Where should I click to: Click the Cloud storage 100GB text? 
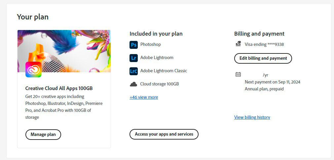click(x=160, y=84)
